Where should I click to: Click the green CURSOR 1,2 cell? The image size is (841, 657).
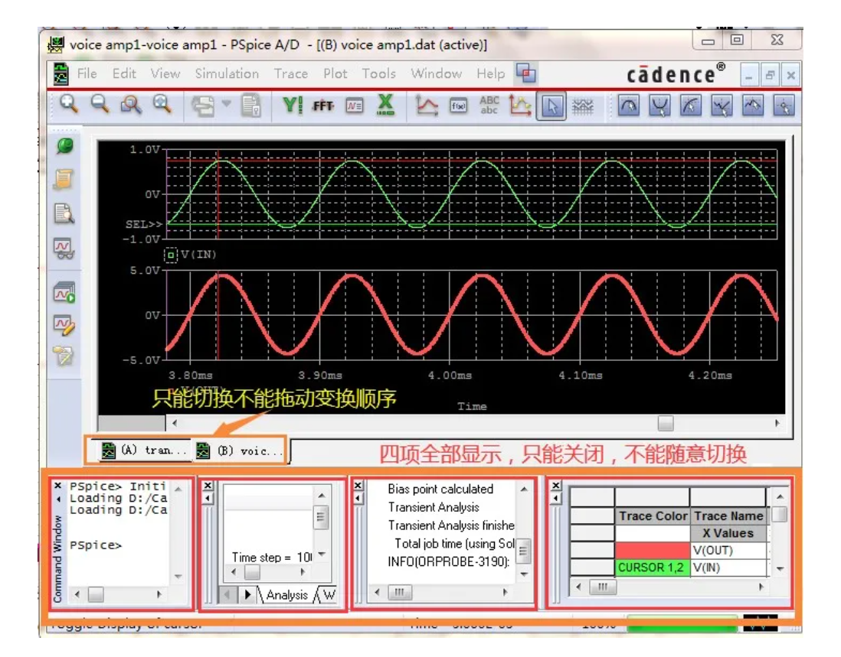click(653, 568)
